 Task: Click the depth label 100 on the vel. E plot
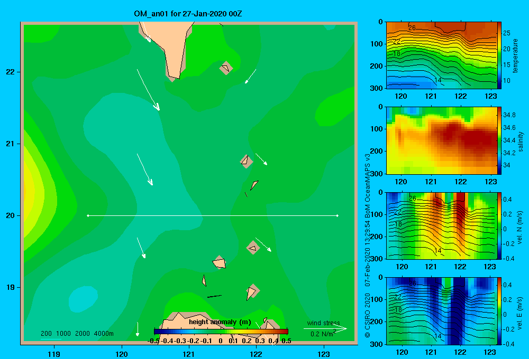[x=377, y=299]
